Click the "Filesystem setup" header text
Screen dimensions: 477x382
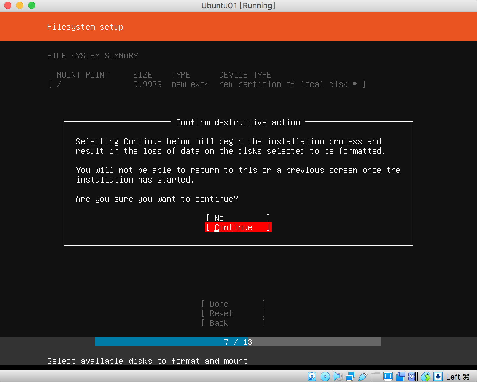[x=85, y=27]
